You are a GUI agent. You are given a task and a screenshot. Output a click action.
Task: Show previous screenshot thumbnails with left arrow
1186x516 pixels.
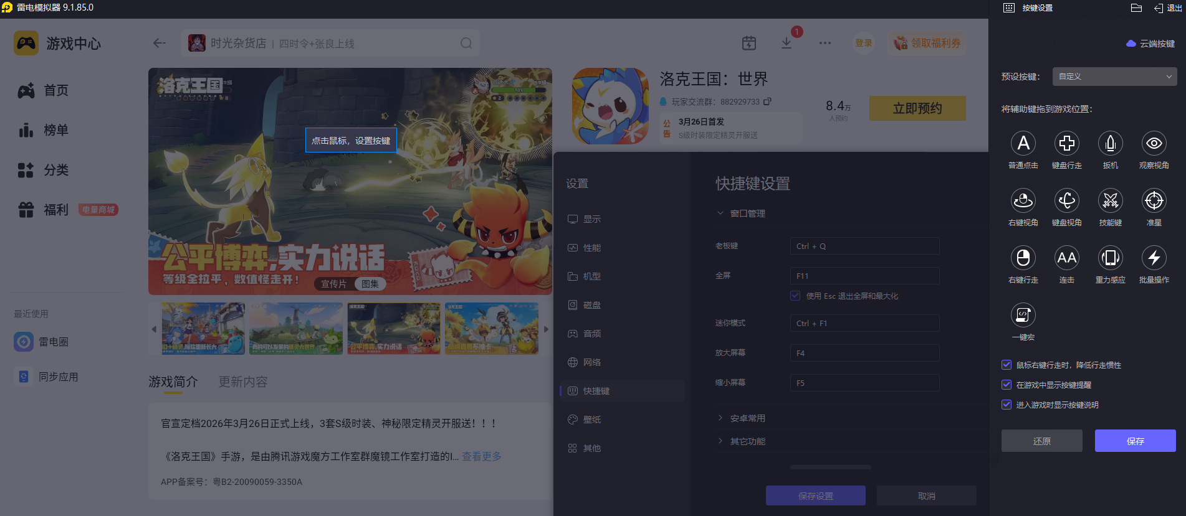[154, 329]
